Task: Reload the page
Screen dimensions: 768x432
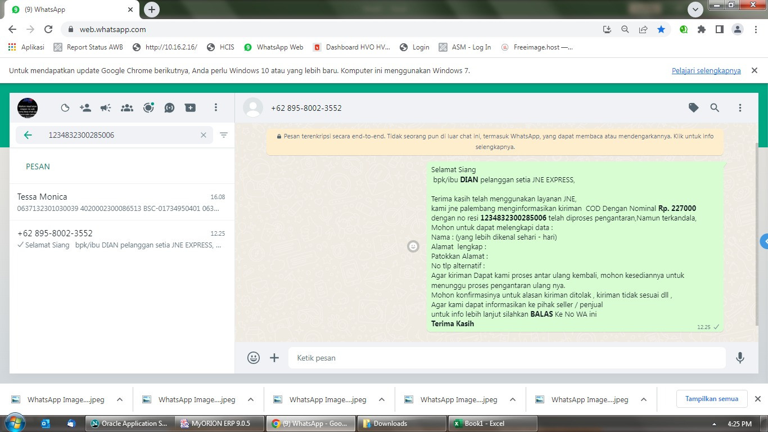Action: pos(48,29)
